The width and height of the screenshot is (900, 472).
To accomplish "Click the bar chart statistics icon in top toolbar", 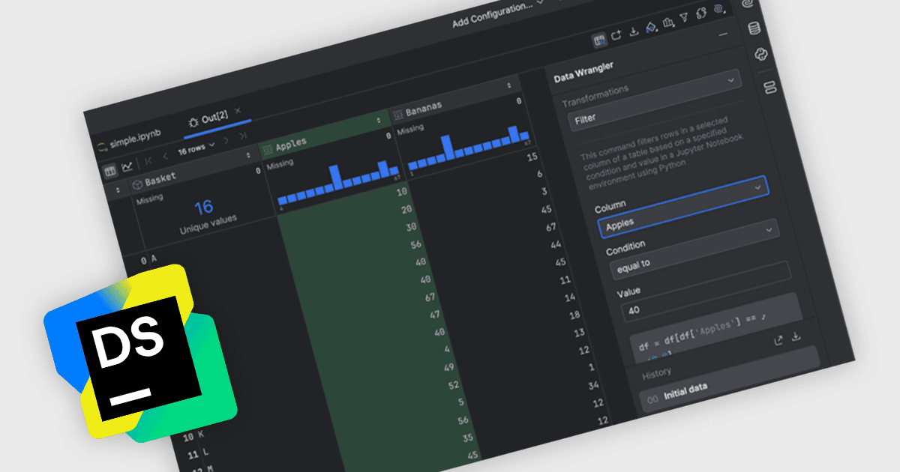I will point(668,22).
